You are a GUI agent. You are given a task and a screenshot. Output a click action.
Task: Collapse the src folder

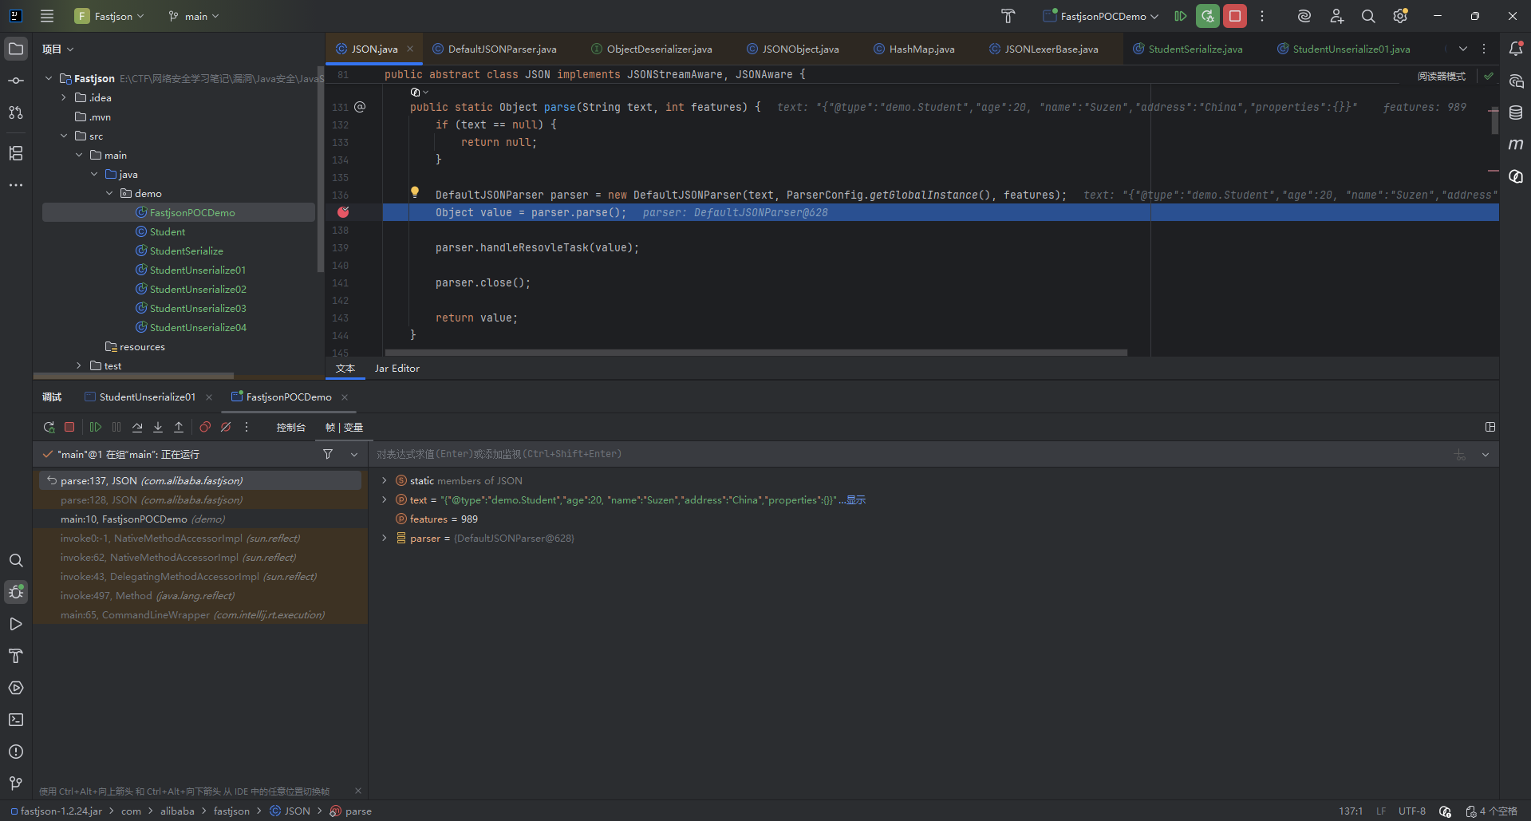[x=64, y=136]
